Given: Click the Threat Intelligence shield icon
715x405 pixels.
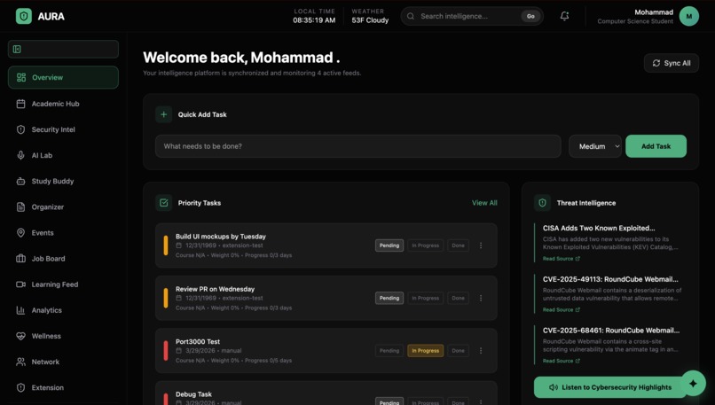Looking at the screenshot, I should tap(542, 203).
